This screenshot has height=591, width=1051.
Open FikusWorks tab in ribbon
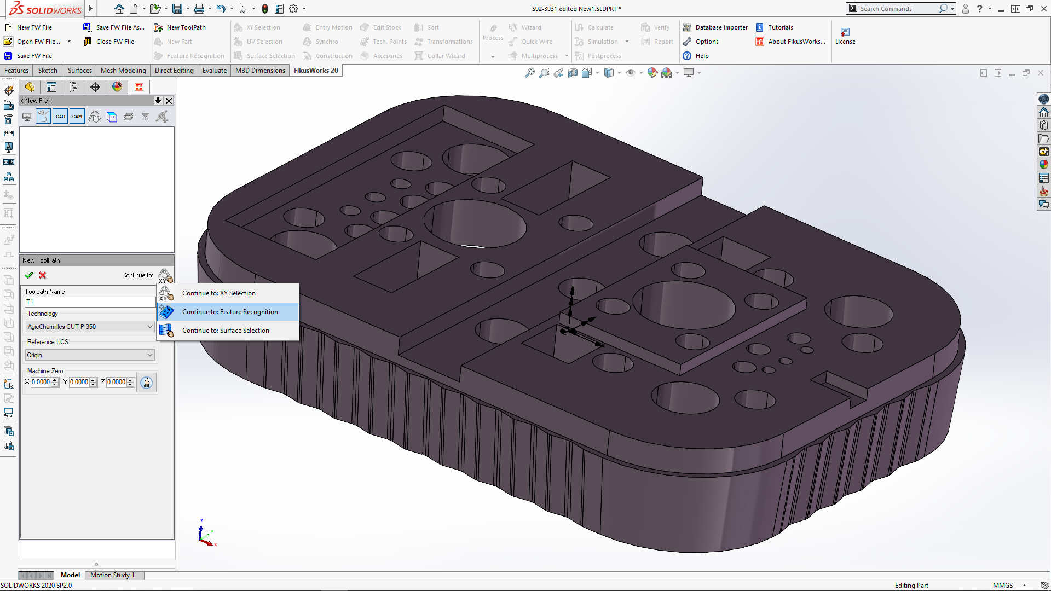point(316,70)
